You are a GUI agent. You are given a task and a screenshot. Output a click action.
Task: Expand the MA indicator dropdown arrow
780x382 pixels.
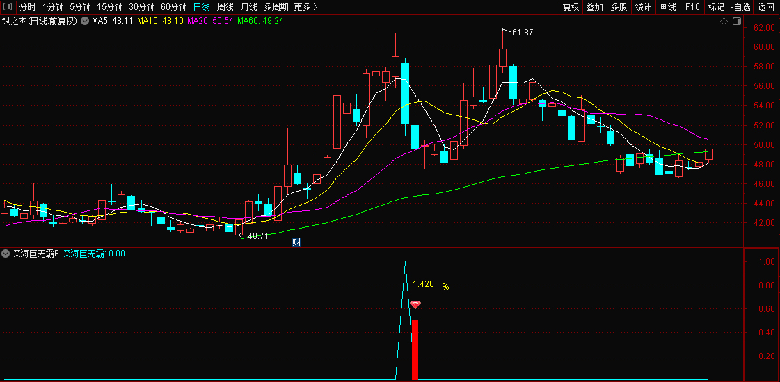click(x=86, y=22)
